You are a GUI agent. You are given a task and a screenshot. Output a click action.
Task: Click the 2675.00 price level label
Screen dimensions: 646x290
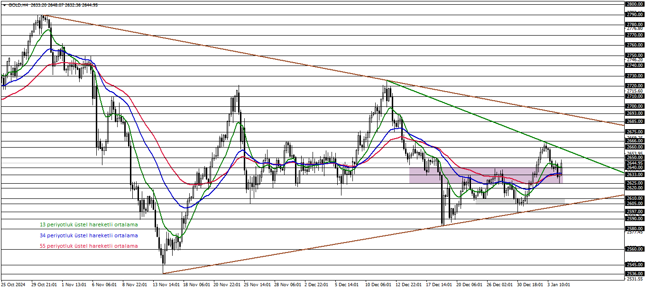coord(635,132)
